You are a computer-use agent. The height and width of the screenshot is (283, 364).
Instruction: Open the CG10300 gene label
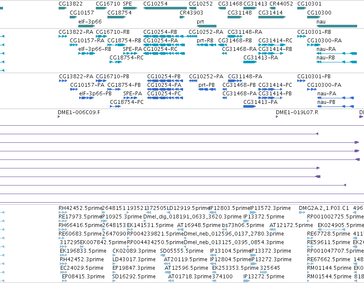[319, 12]
